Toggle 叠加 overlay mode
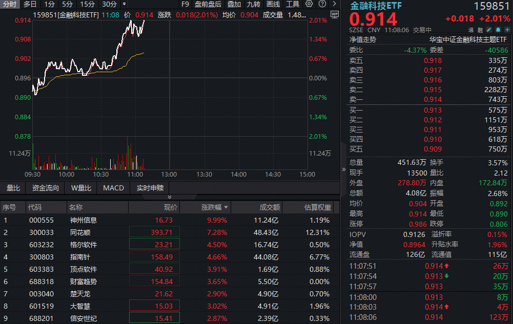The height and width of the screenshot is (324, 513). pyautogui.click(x=234, y=4)
